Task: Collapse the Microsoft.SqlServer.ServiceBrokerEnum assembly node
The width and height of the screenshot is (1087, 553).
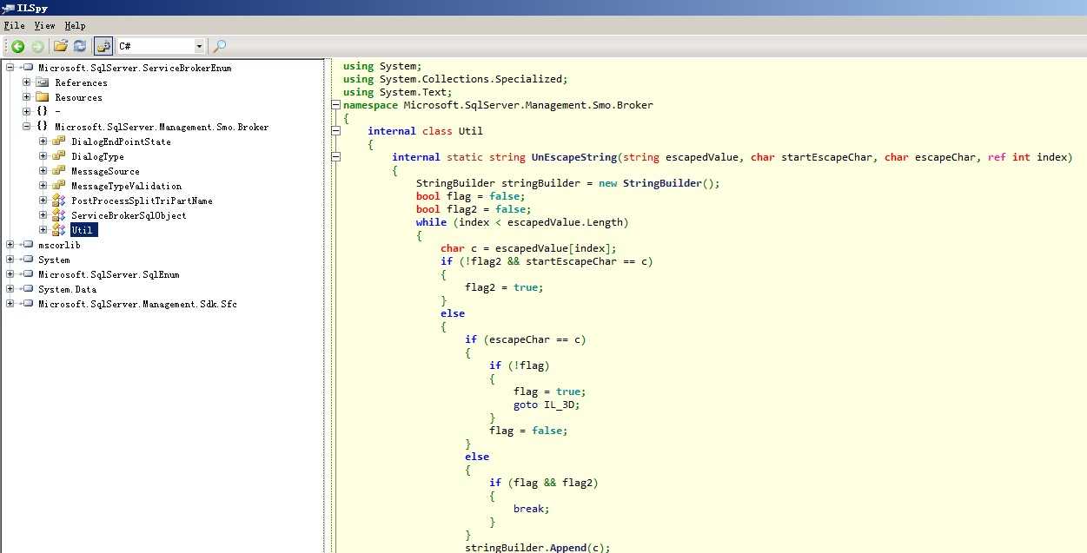Action: point(10,68)
